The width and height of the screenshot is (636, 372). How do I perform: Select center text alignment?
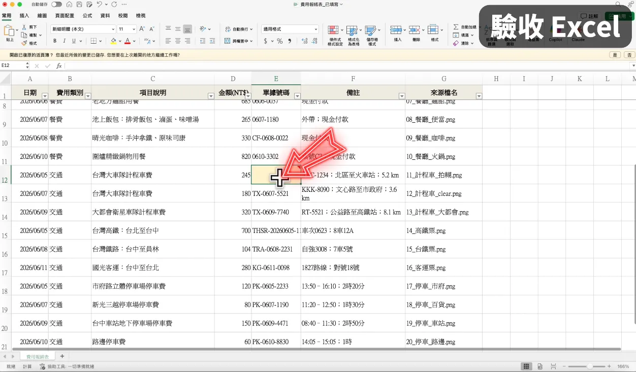tap(178, 41)
